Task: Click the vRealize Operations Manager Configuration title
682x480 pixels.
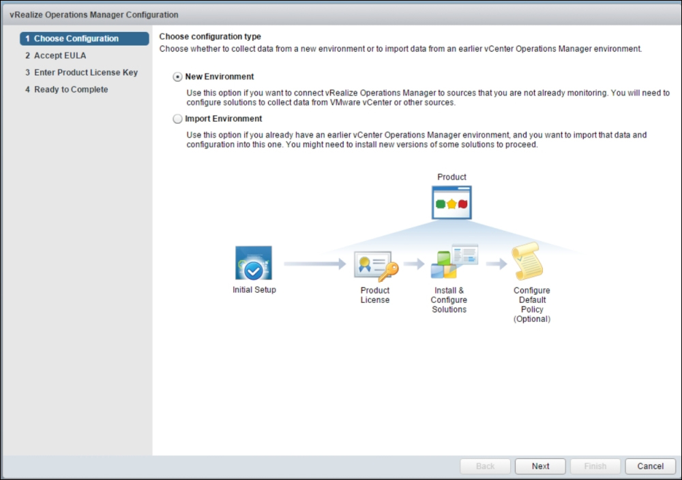Action: coord(94,15)
